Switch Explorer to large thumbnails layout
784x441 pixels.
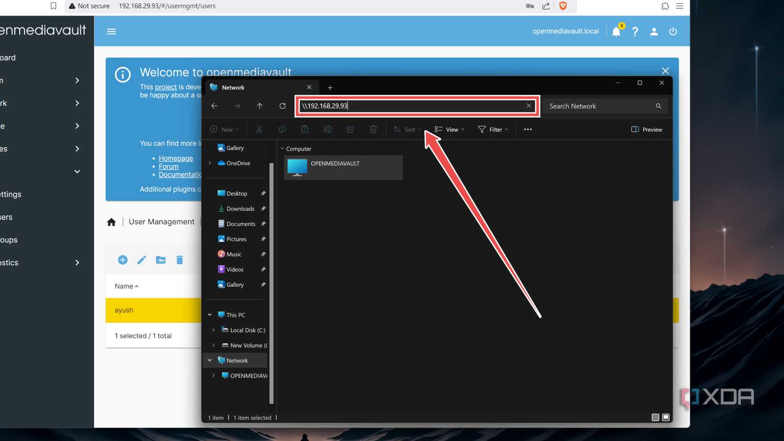(x=666, y=417)
